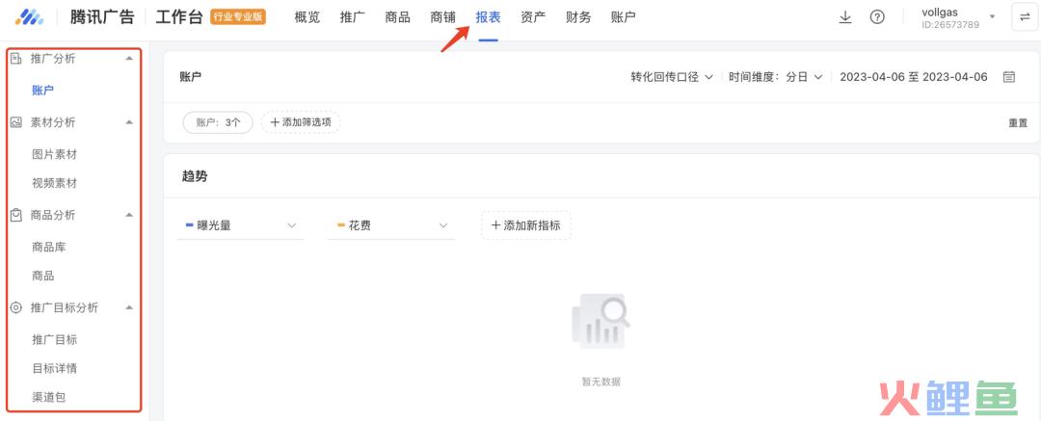1041x421 pixels.
Task: Click the 商品分析 section heading
Action: (53, 215)
